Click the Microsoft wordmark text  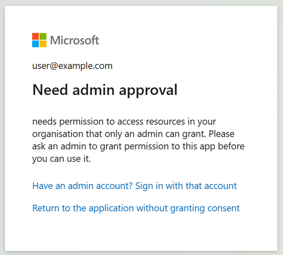74,40
